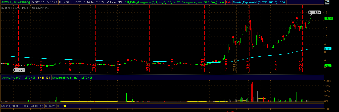Click the red divergence dot above 1/16/15
This screenshot has height=112, width=339.
click(250, 21)
